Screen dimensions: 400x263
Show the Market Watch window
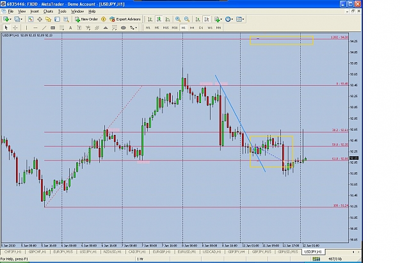pos(31,19)
